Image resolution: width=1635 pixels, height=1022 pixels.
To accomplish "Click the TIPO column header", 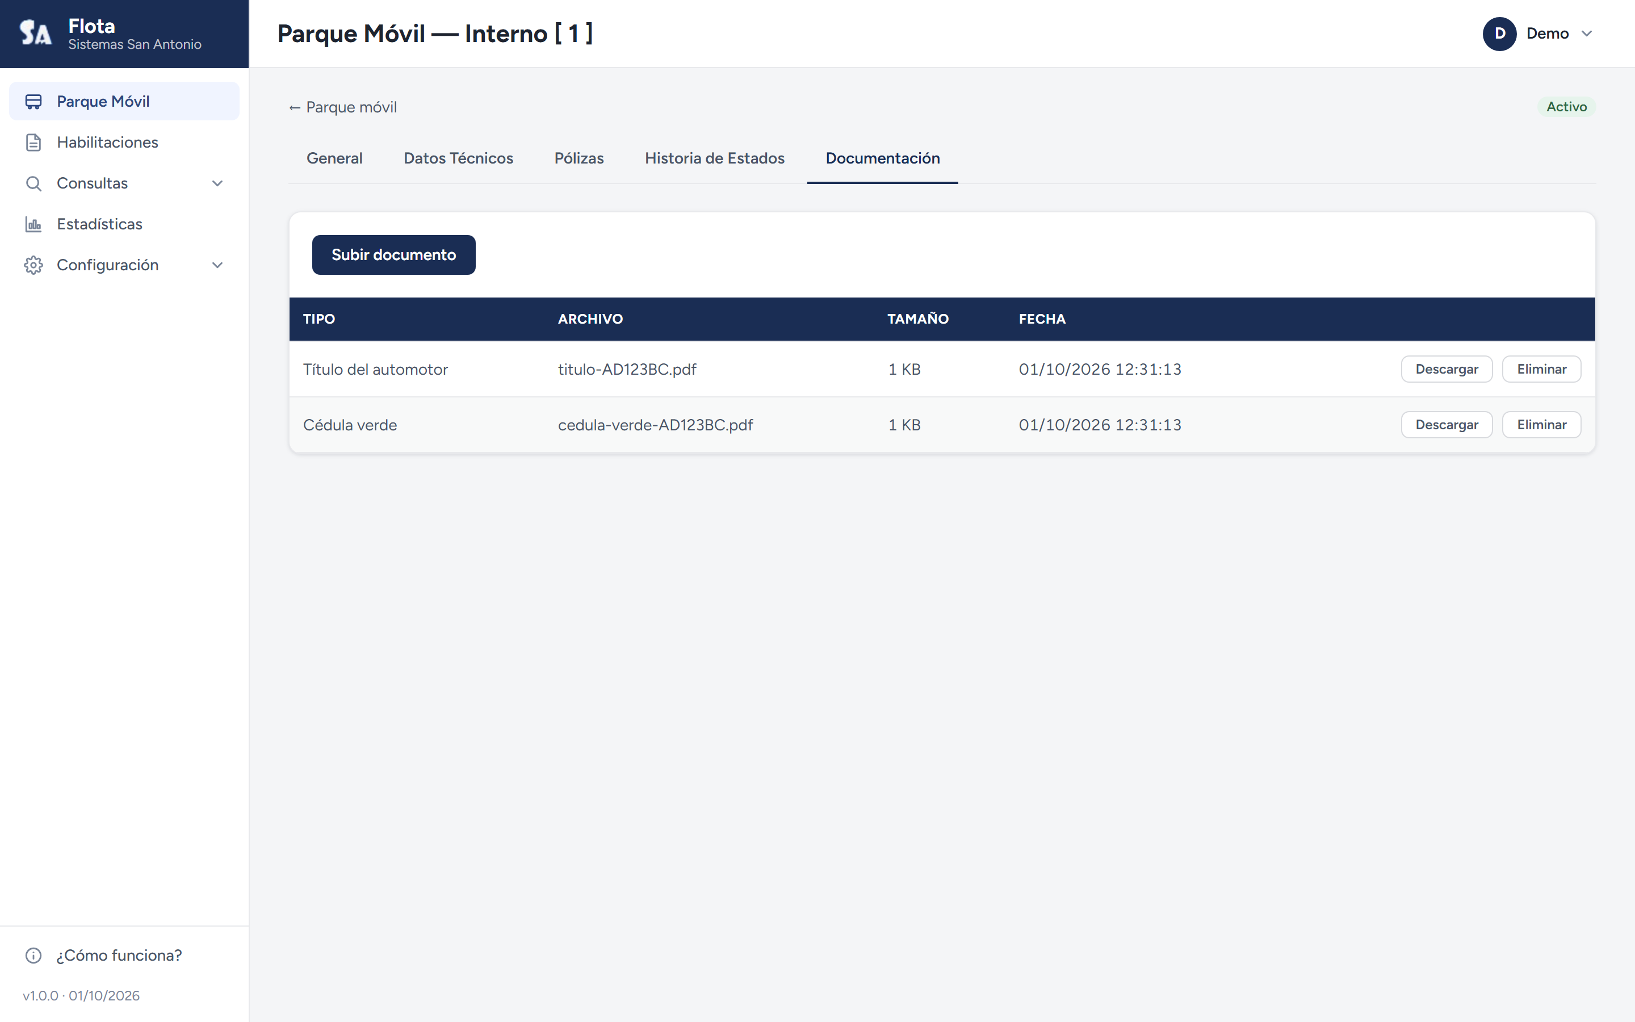I will point(319,319).
